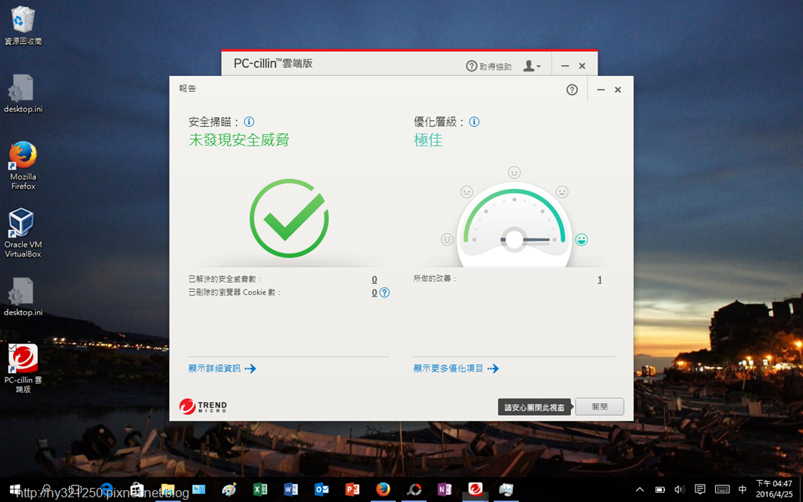
Task: Open Word from the taskbar
Action: click(291, 489)
